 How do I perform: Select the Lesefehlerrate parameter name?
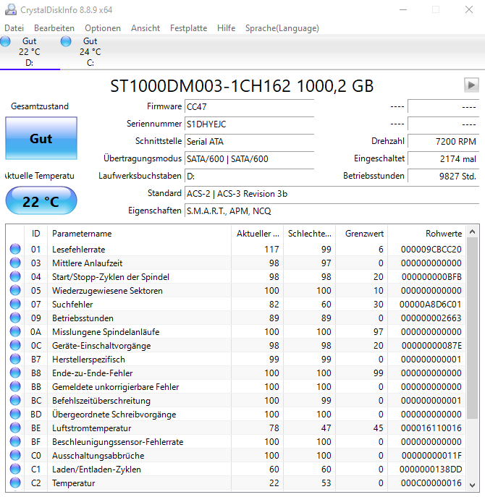pyautogui.click(x=79, y=250)
